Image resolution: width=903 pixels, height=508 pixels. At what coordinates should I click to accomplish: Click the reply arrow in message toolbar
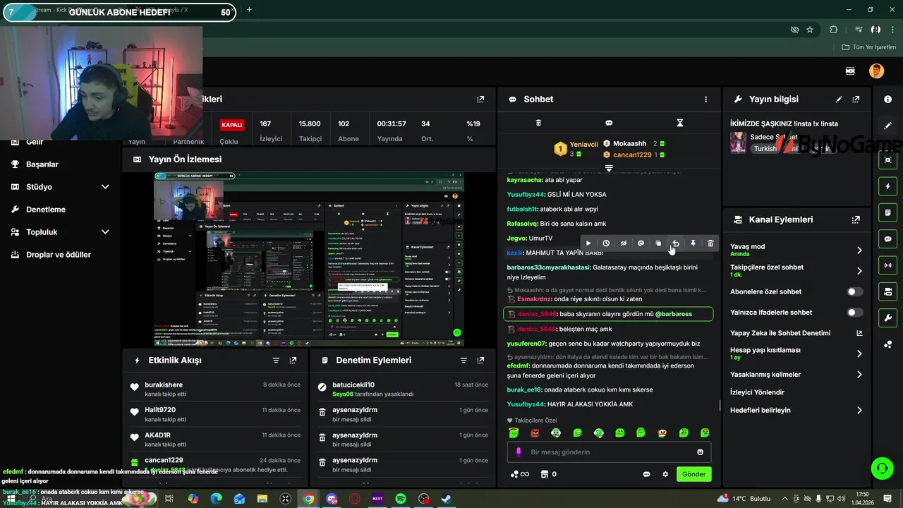[x=676, y=243]
